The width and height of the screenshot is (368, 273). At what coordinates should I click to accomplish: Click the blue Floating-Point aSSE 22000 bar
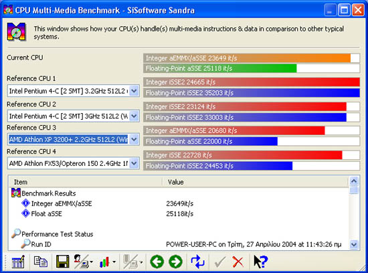tap(210, 141)
